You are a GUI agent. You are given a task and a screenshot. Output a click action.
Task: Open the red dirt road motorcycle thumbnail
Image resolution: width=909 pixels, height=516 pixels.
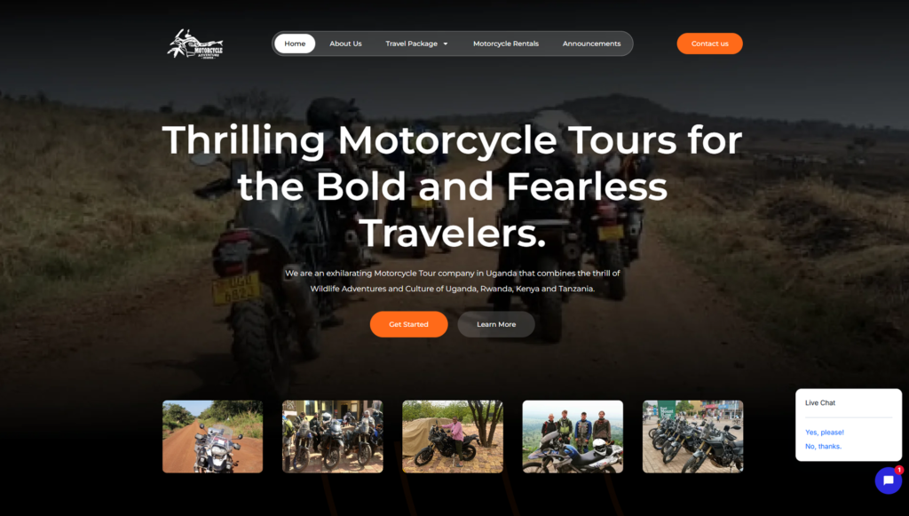pyautogui.click(x=212, y=437)
